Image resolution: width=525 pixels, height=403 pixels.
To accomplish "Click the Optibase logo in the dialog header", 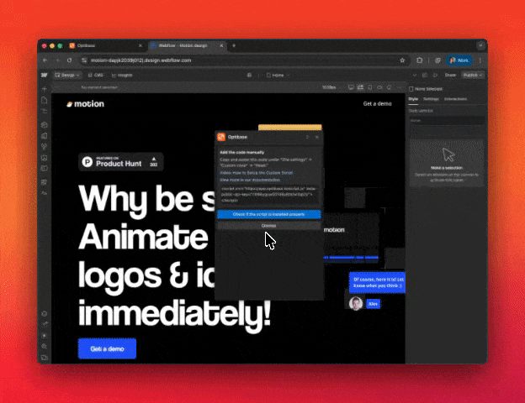I will (221, 137).
